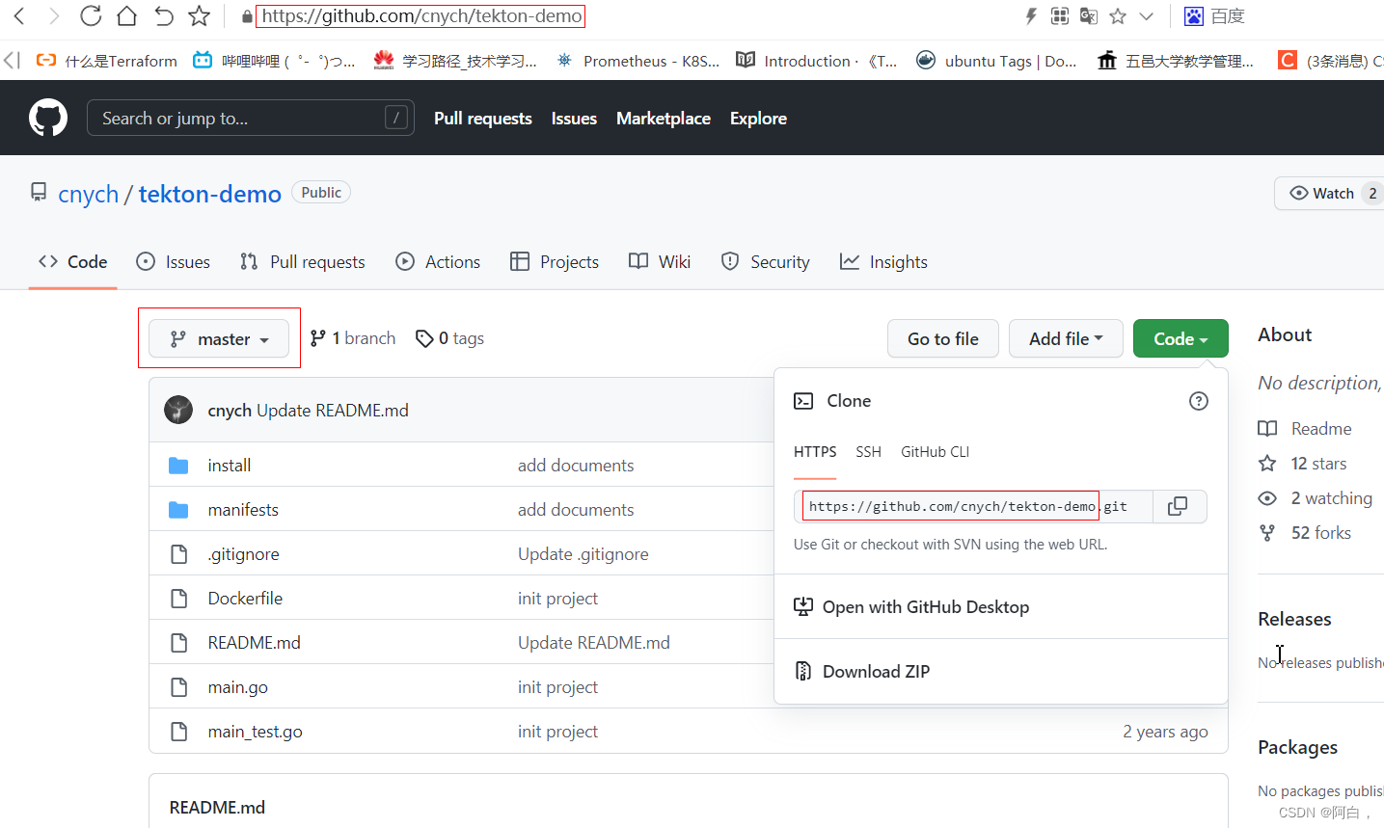Open Marketplace in top navigation
1384x828 pixels.
tap(664, 119)
